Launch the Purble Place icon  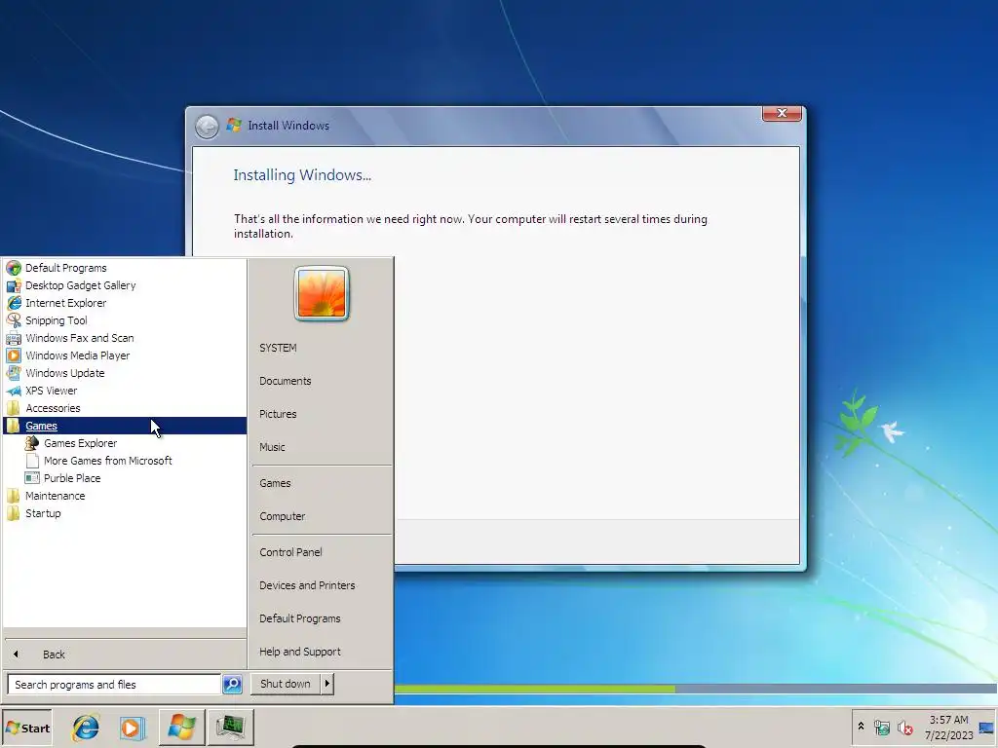[32, 477]
